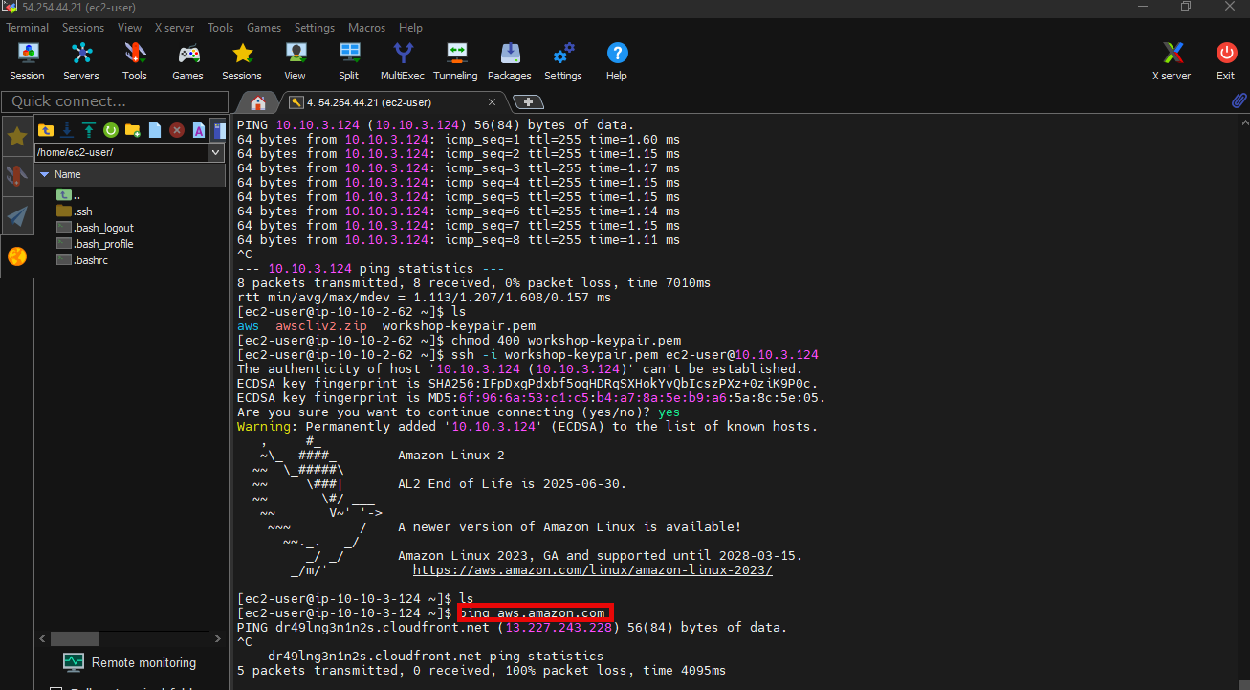Click the X server icon
The image size is (1250, 690).
[x=1172, y=61]
